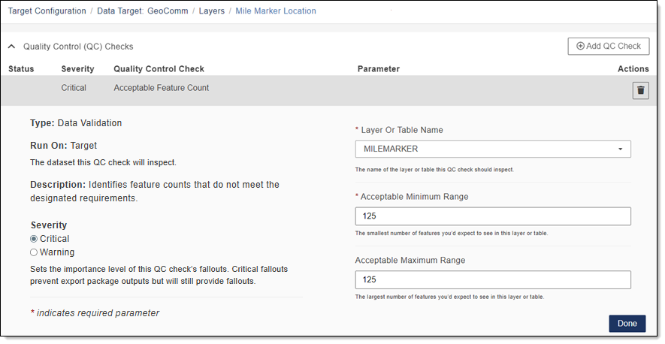Click the Severity column header
This screenshot has height=344, width=665.
point(77,69)
